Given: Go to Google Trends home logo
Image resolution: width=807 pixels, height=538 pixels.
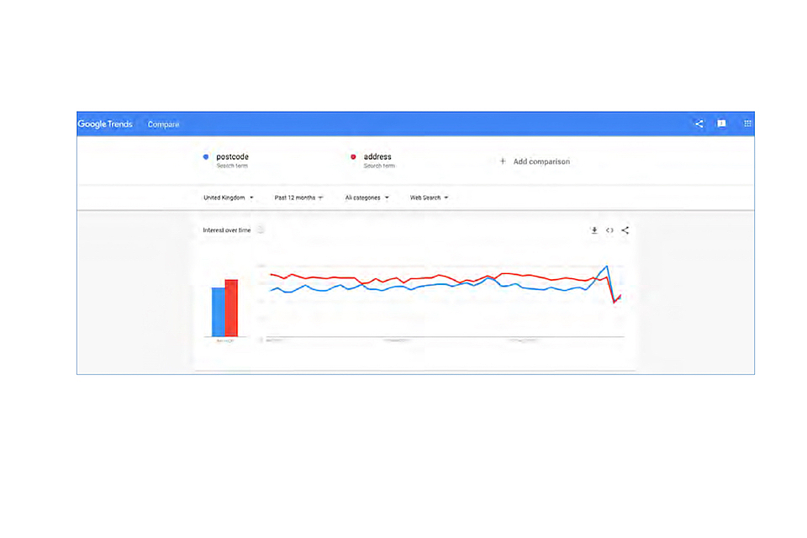Looking at the screenshot, I should tap(105, 124).
